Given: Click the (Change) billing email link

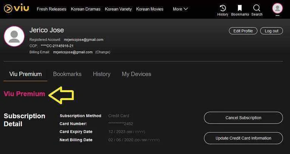Looking at the screenshot, I should (x=102, y=52).
